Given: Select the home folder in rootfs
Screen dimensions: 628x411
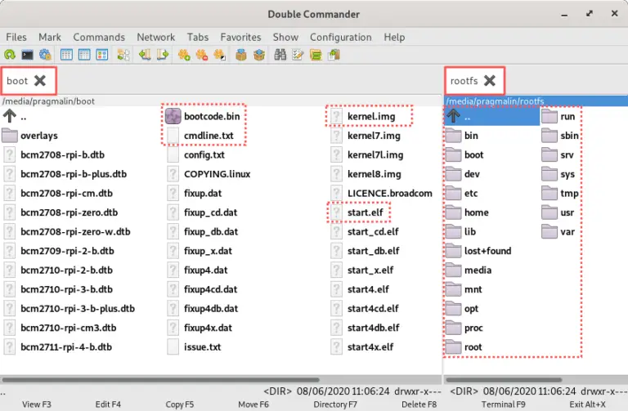Looking at the screenshot, I should tap(476, 212).
